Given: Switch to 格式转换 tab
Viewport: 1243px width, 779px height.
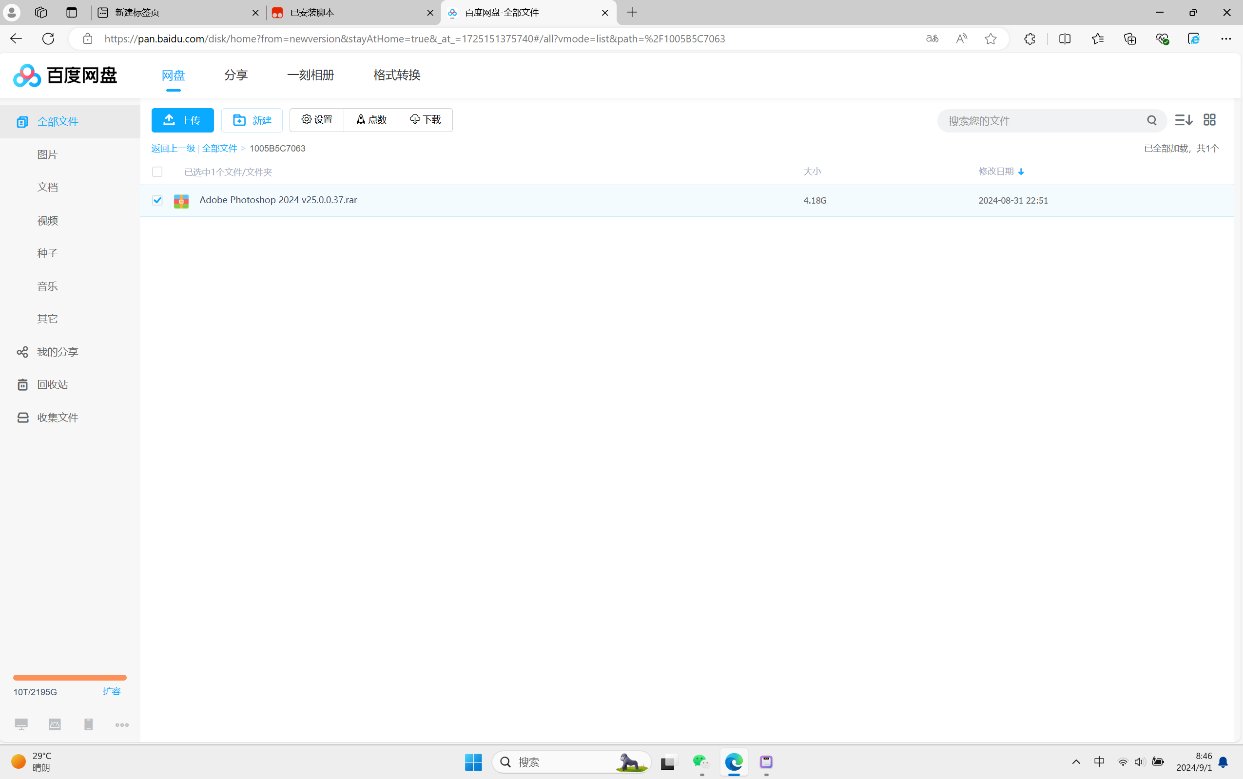Looking at the screenshot, I should tap(397, 75).
